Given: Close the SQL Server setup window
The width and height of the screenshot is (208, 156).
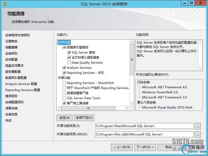Looking at the screenshot, I should tap(201, 3).
